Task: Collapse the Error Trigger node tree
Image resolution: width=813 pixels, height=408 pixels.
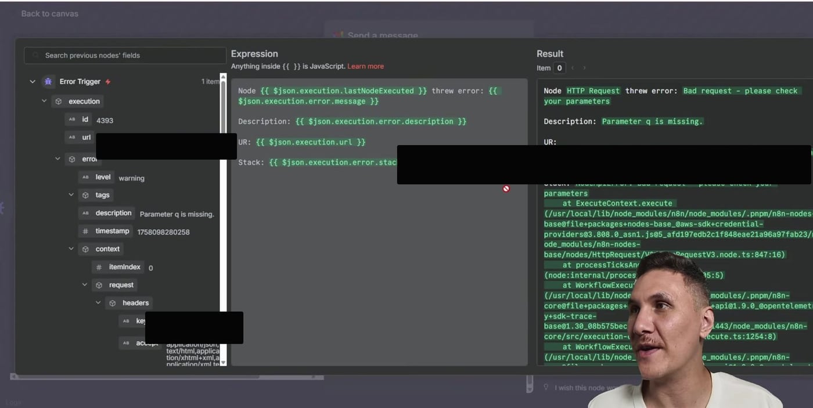Action: 33,82
